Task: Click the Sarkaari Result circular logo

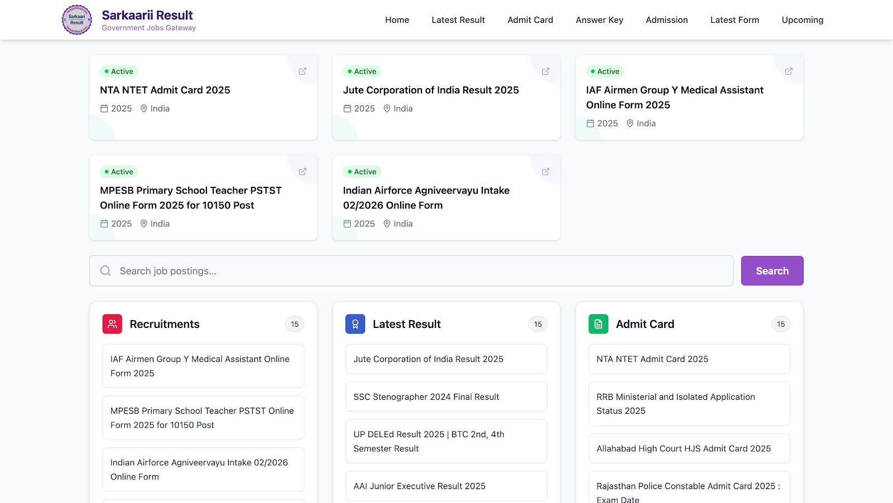Action: pos(77,20)
